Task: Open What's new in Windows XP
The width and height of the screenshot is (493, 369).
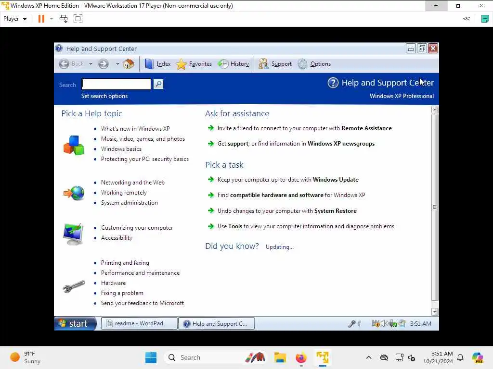Action: (x=135, y=129)
